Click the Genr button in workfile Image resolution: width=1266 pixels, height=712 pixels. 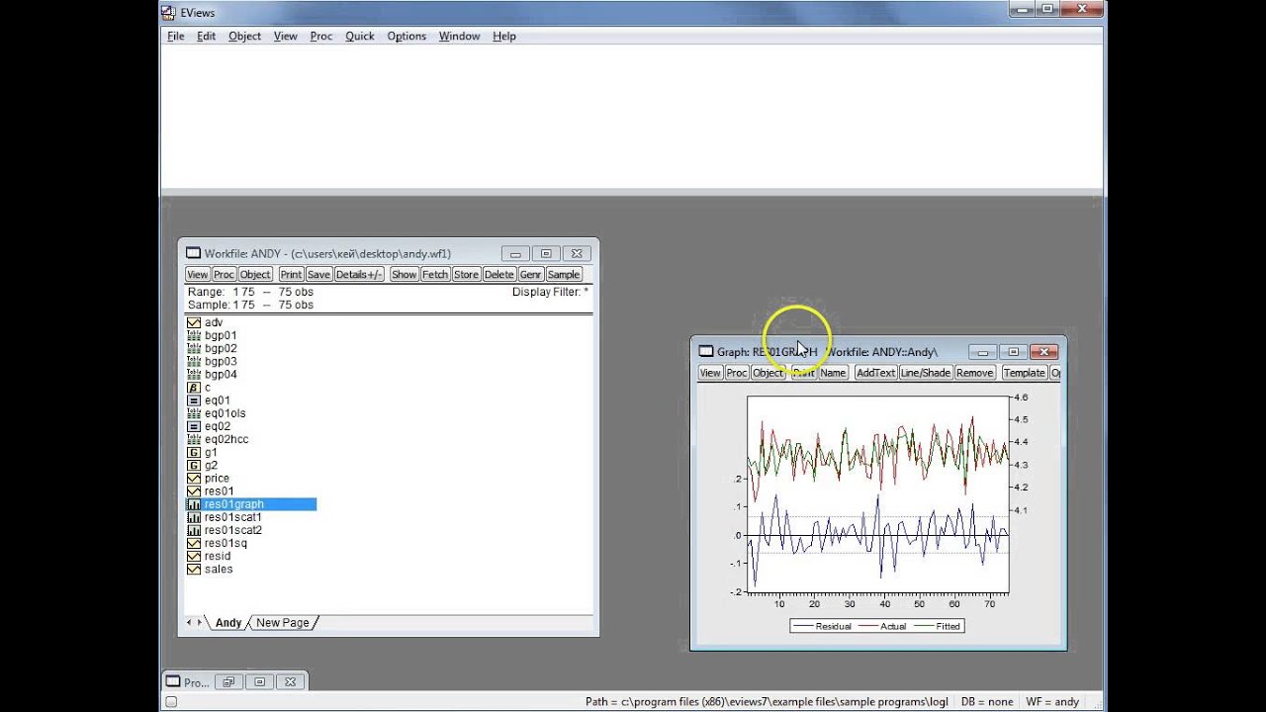[530, 274]
